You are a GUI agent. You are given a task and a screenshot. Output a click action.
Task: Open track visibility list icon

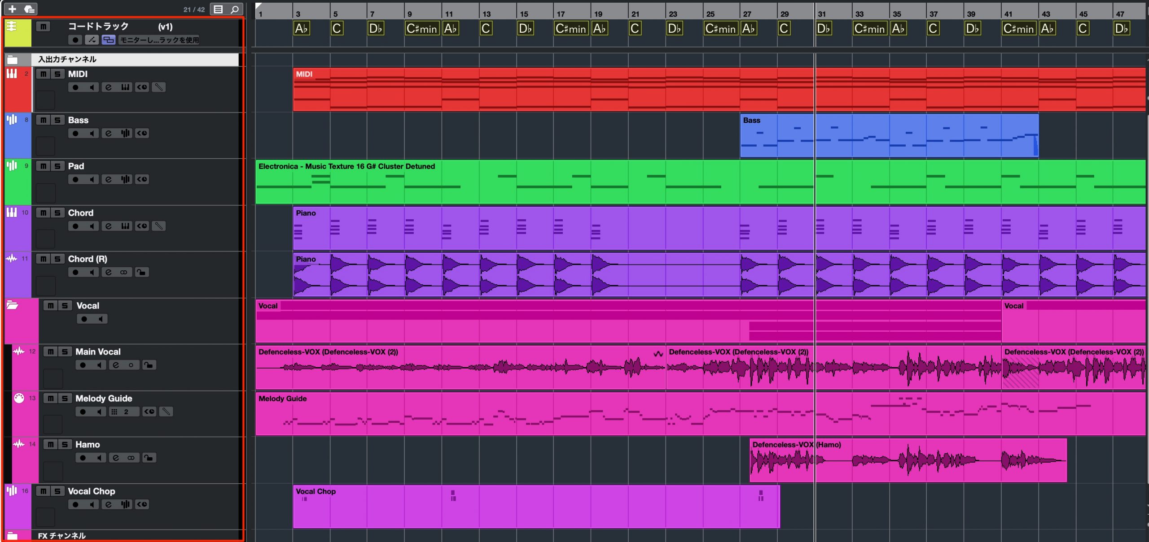(x=218, y=9)
